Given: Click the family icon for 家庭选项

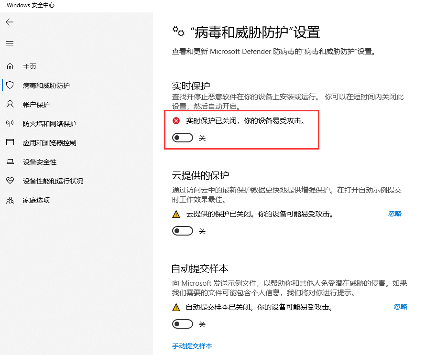Looking at the screenshot, I should [x=10, y=200].
